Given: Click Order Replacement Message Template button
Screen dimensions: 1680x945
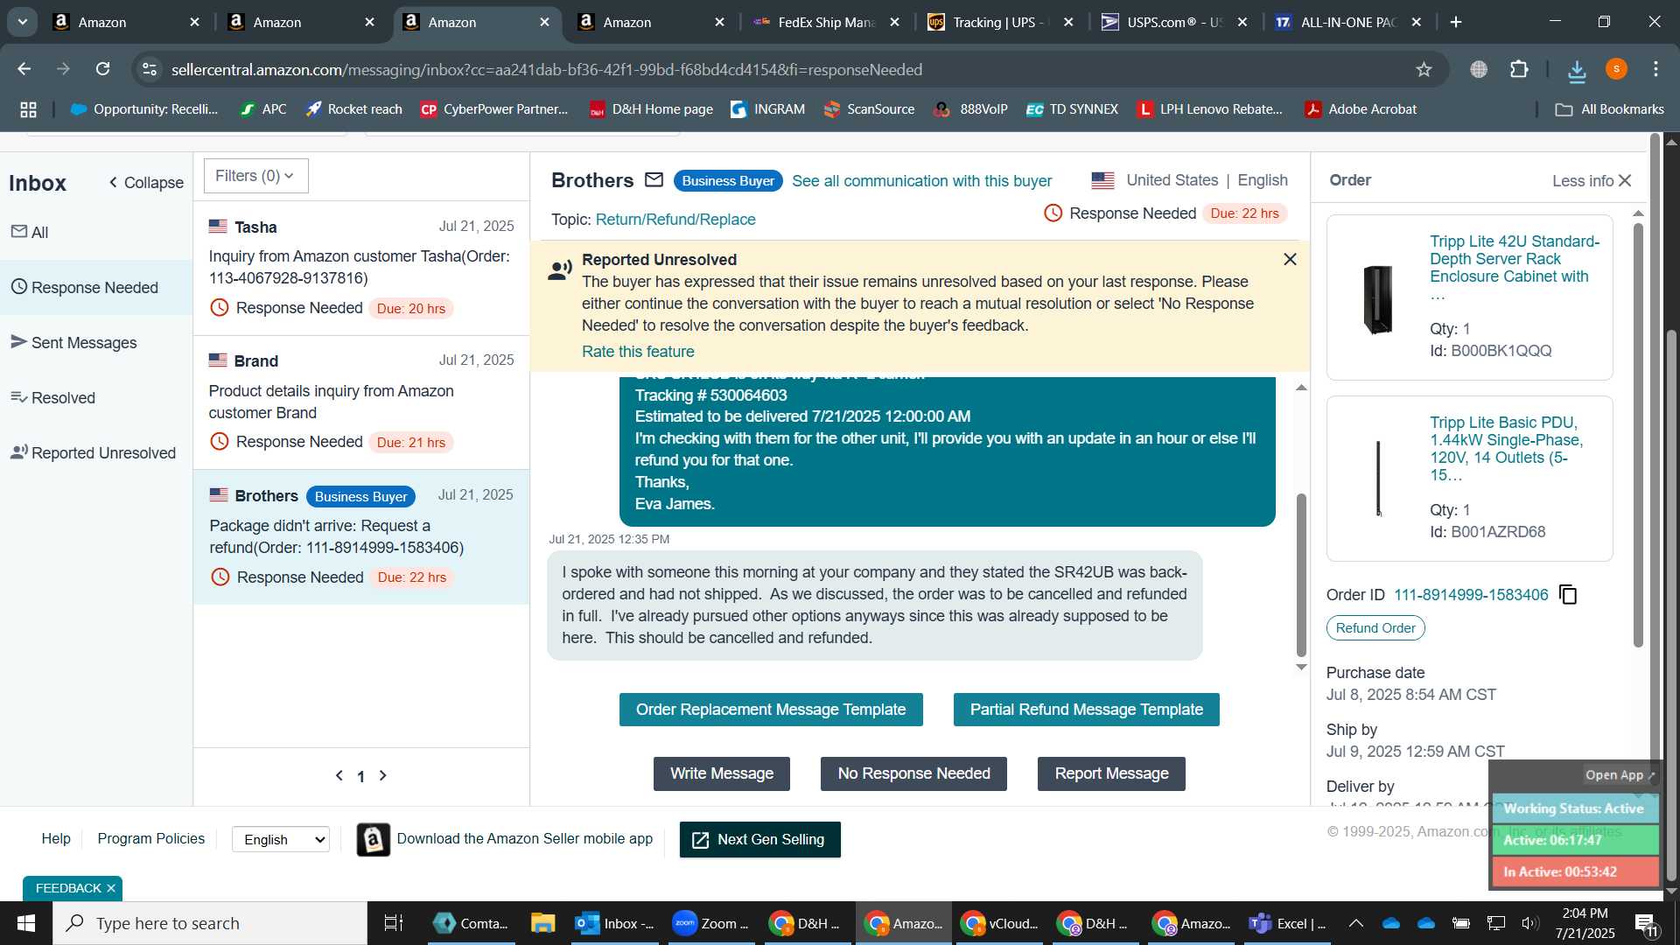Looking at the screenshot, I should tap(771, 710).
